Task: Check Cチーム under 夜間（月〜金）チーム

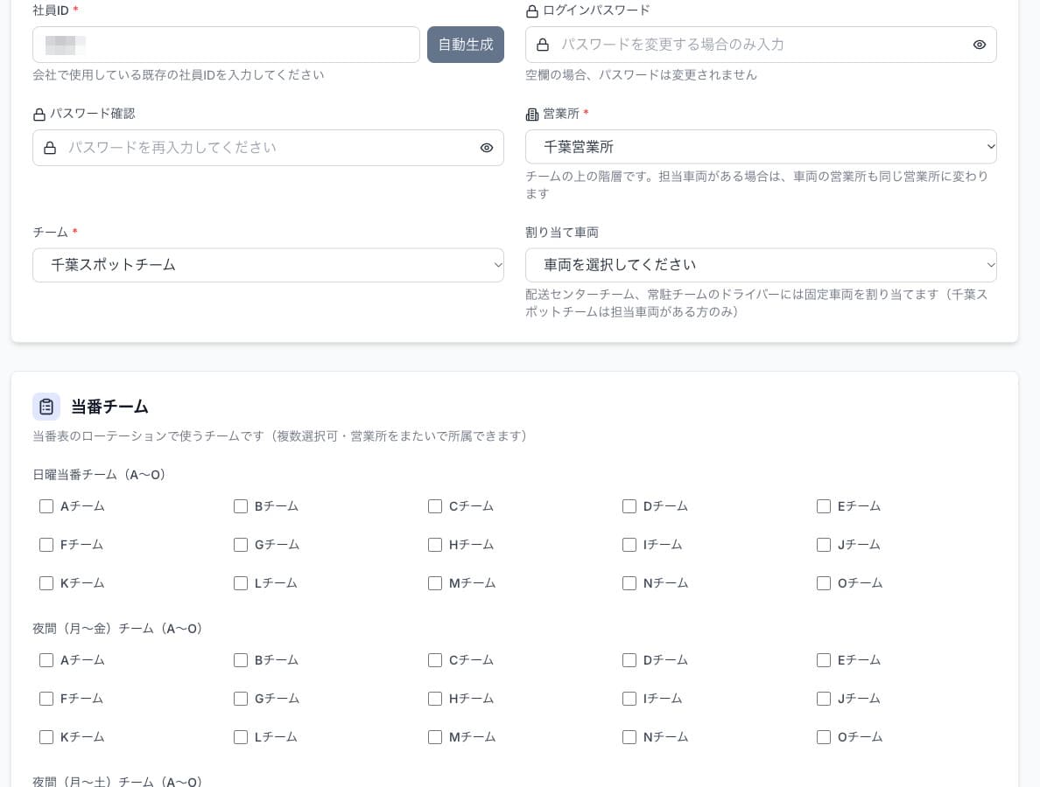Action: pos(435,660)
